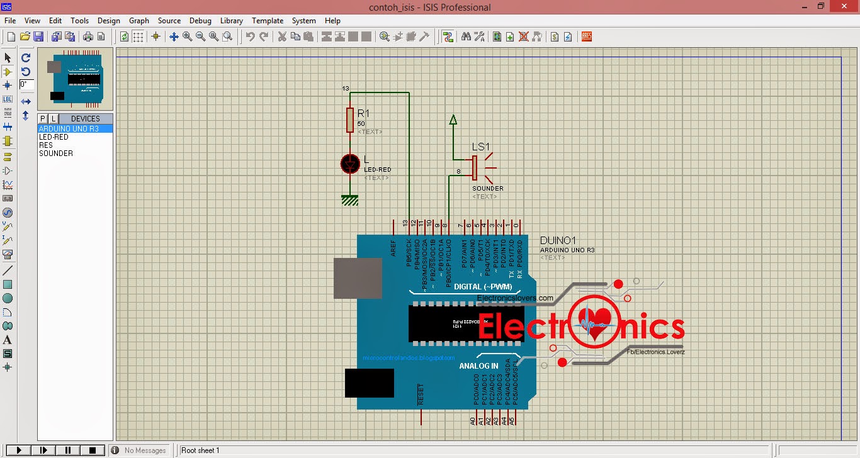
Task: Pause the simulation
Action: 68,450
